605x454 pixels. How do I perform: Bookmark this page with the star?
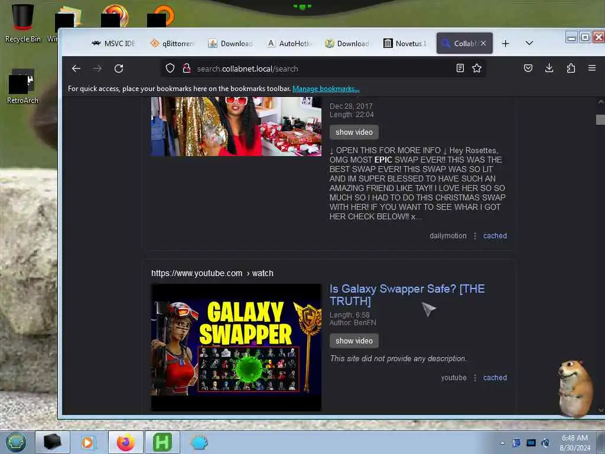[477, 69]
